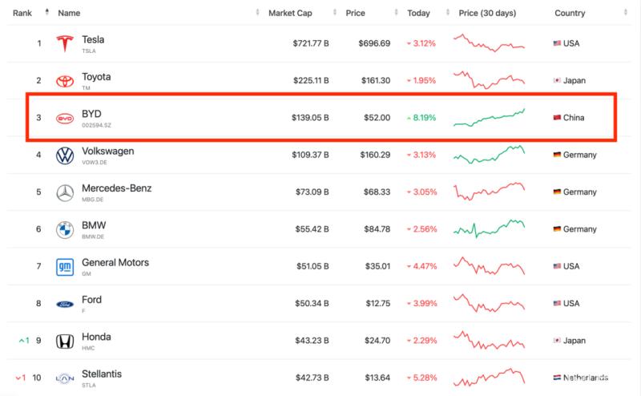Screen dimensions: 641x396
Task: Click the Stellantis logo icon
Action: pyautogui.click(x=65, y=378)
